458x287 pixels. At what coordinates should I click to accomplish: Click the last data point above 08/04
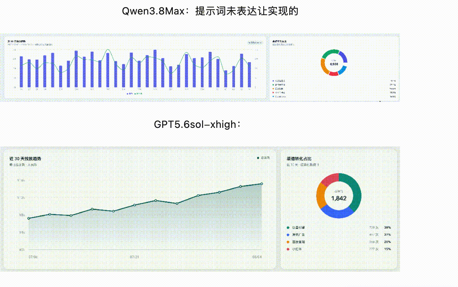coord(262,184)
